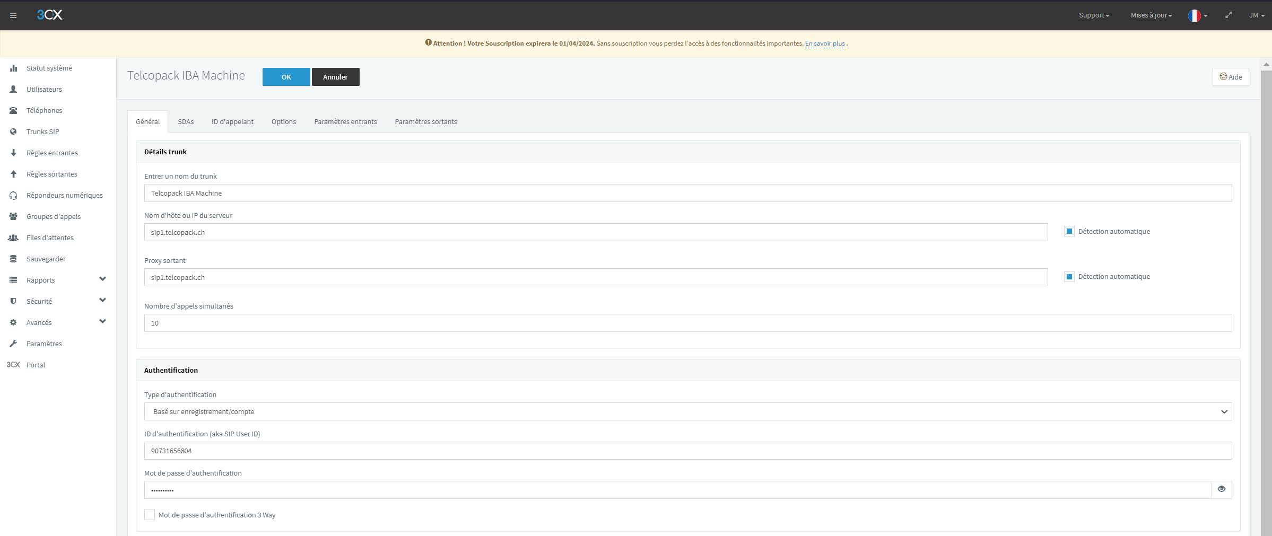
Task: Toggle the hamburger sidebar menu
Action: point(13,15)
